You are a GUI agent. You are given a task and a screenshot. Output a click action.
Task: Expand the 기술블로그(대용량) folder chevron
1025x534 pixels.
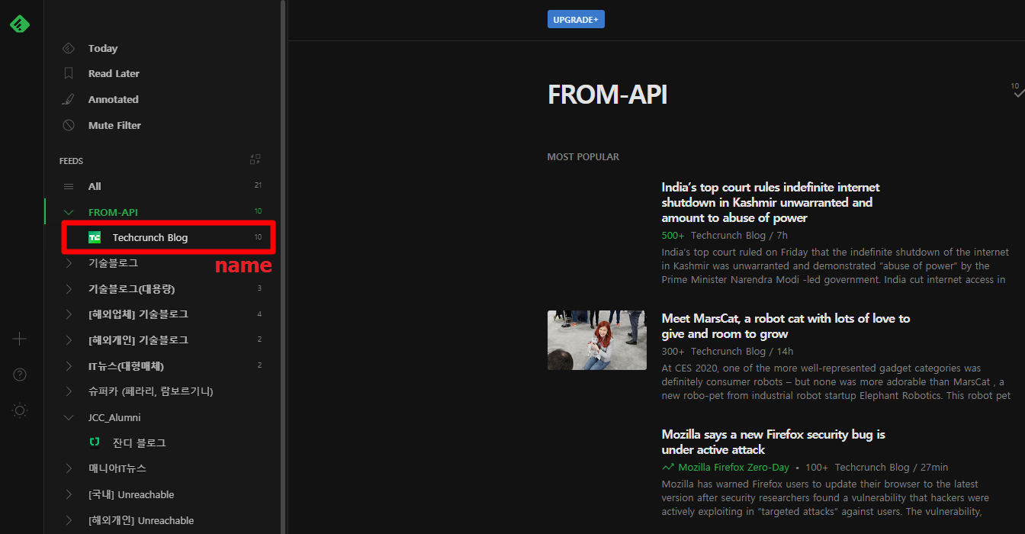pyautogui.click(x=69, y=289)
